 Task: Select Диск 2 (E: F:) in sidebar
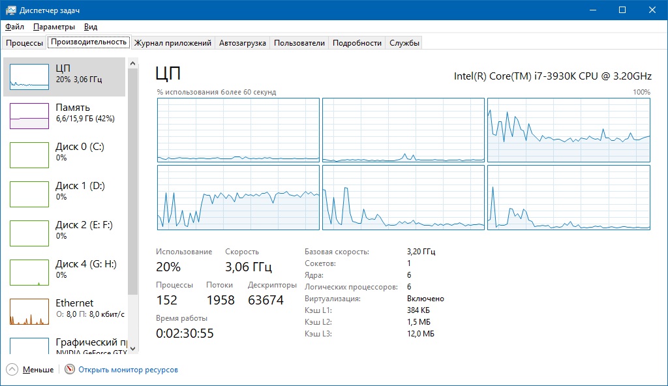(x=65, y=230)
